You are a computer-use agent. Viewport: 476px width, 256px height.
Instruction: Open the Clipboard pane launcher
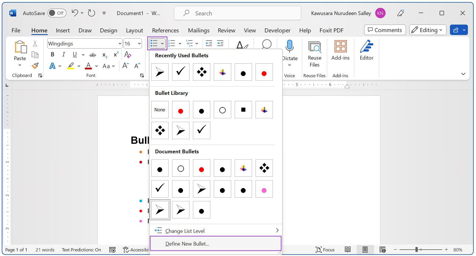coord(40,75)
